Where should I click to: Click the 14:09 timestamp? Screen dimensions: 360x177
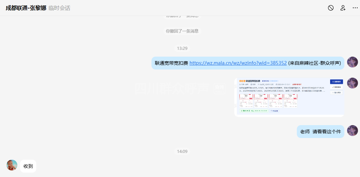(182, 152)
